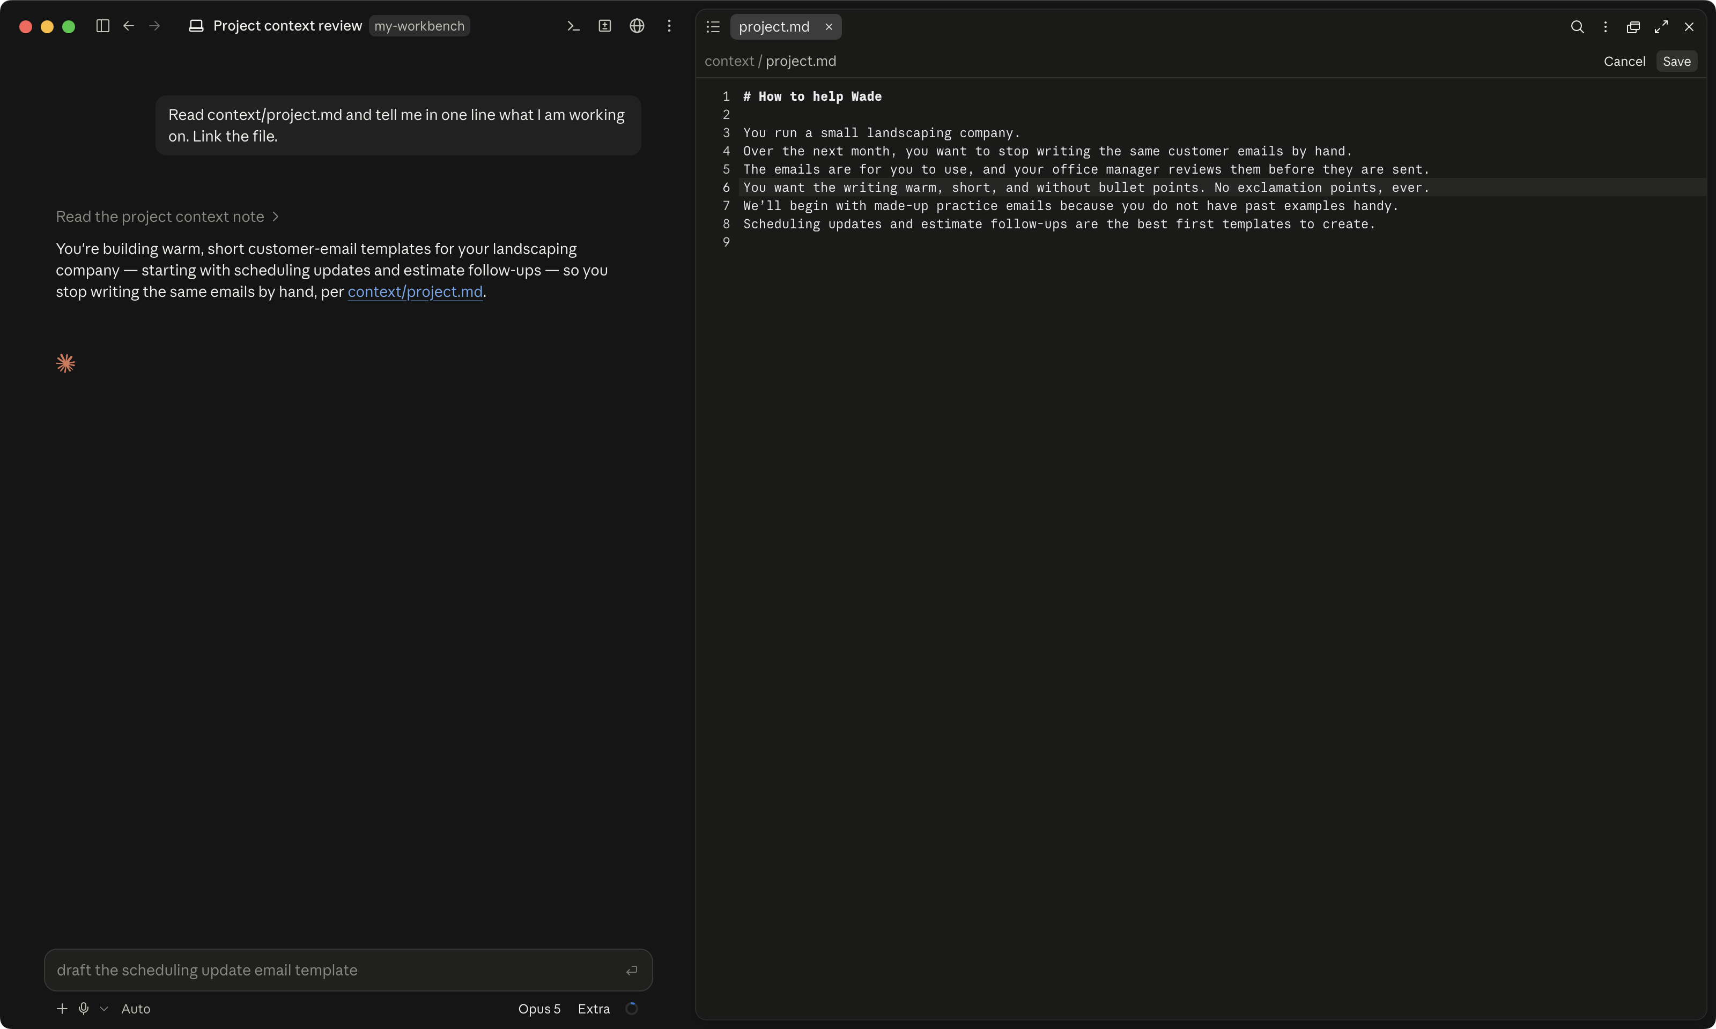Pop out the editor into a window
Viewport: 1716px width, 1029px height.
coord(1633,26)
